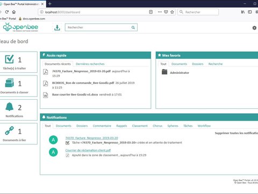Open docs.openbee.com bookmark

tap(32, 19)
